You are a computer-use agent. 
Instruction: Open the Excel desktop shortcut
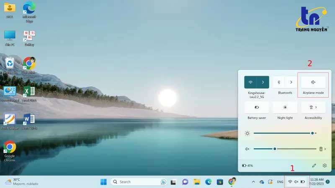click(x=29, y=92)
